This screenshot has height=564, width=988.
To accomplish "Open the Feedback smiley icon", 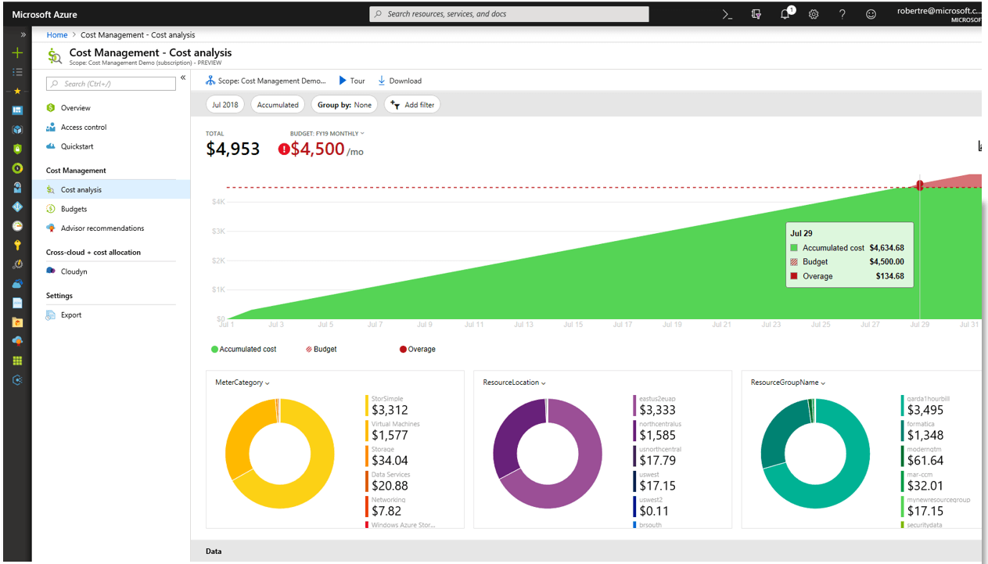I will [x=871, y=14].
